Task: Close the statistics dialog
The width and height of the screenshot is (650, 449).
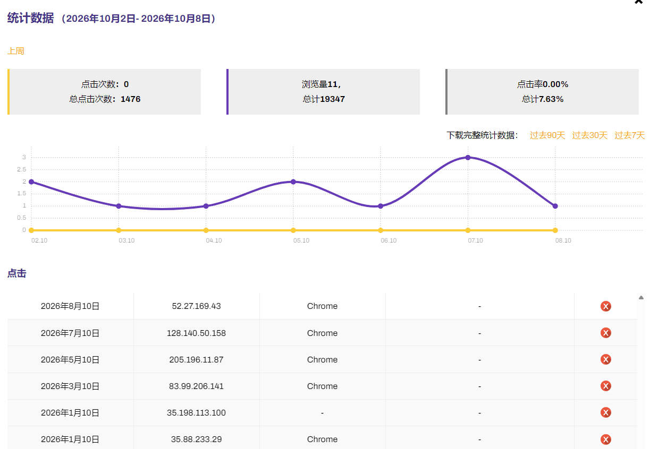Action: pyautogui.click(x=639, y=2)
